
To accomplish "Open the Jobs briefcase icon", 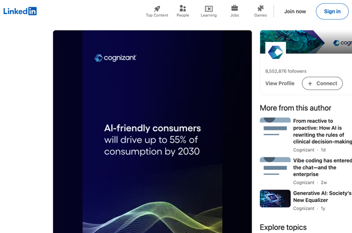I will click(x=234, y=8).
